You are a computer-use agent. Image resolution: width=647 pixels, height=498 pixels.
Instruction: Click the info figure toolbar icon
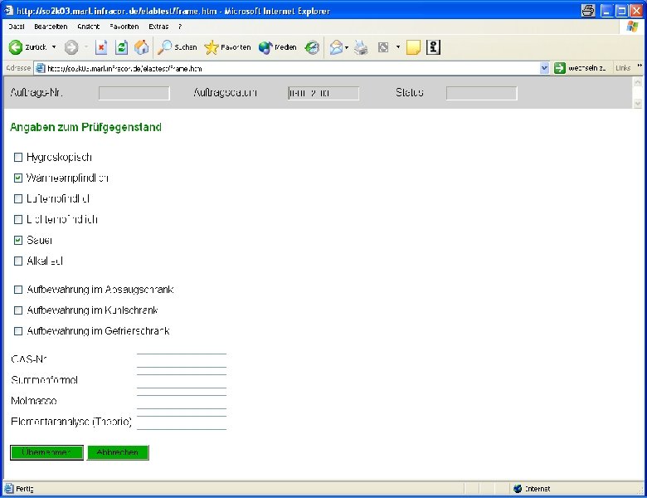433,47
